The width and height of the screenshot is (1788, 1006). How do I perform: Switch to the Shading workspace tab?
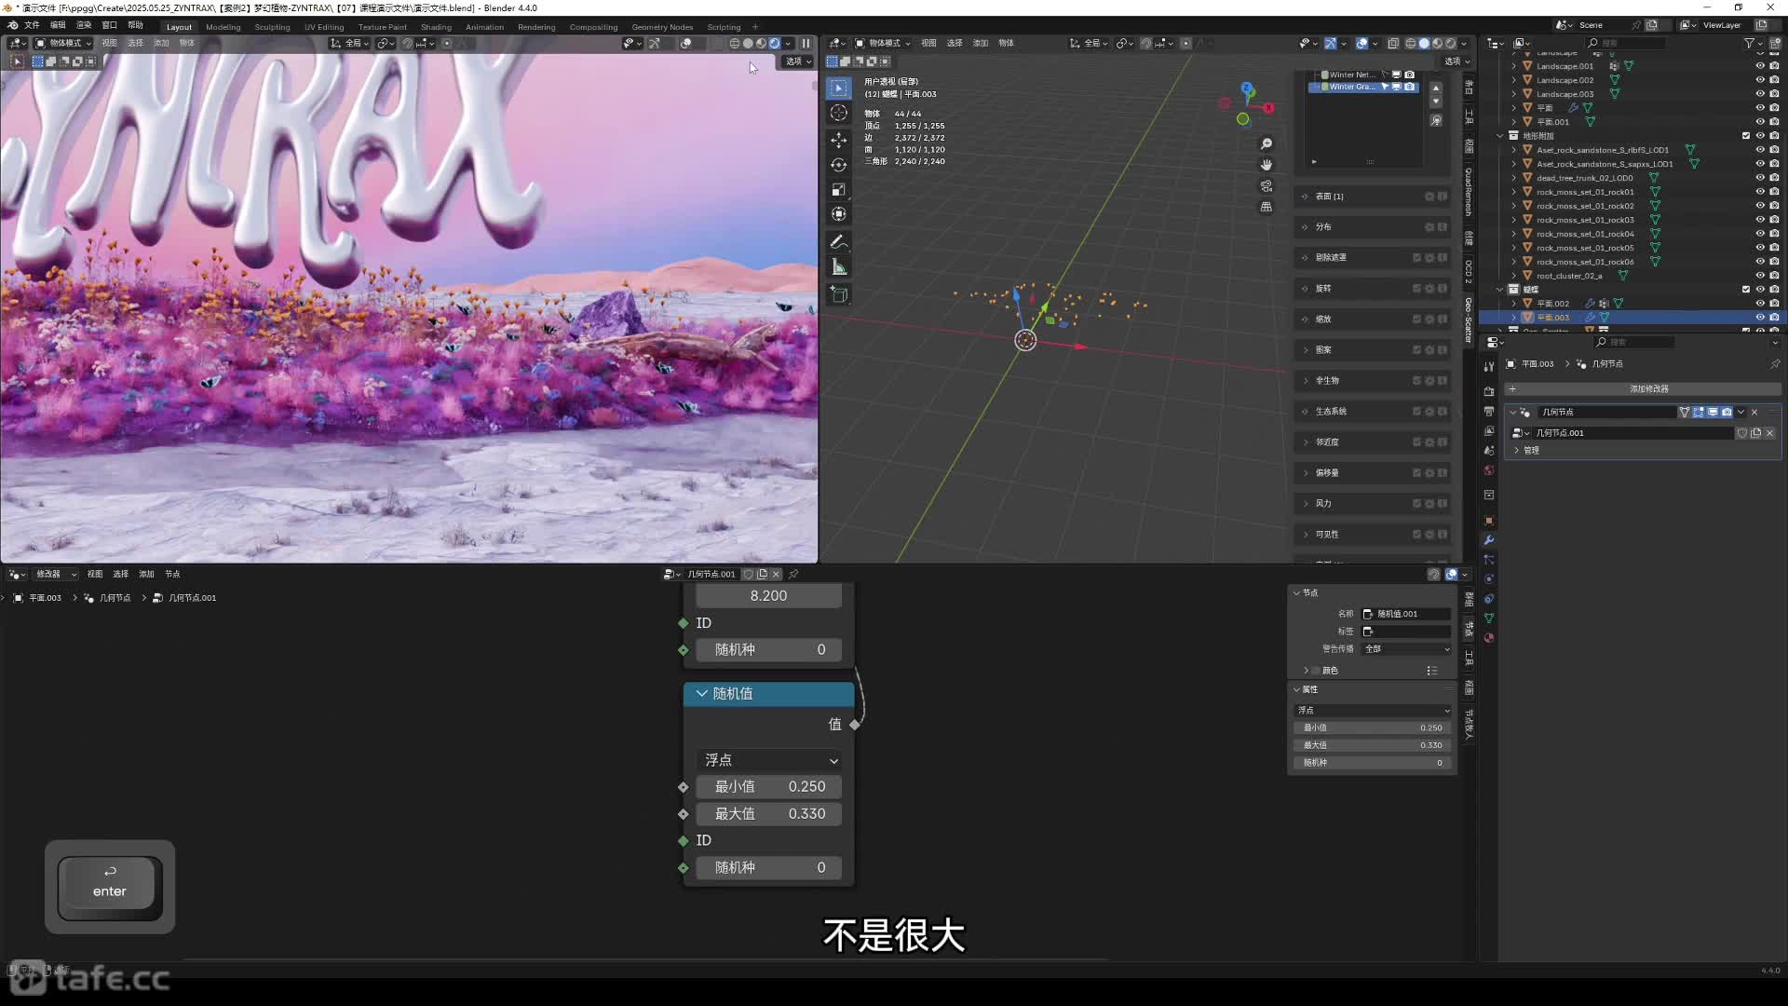tap(436, 27)
